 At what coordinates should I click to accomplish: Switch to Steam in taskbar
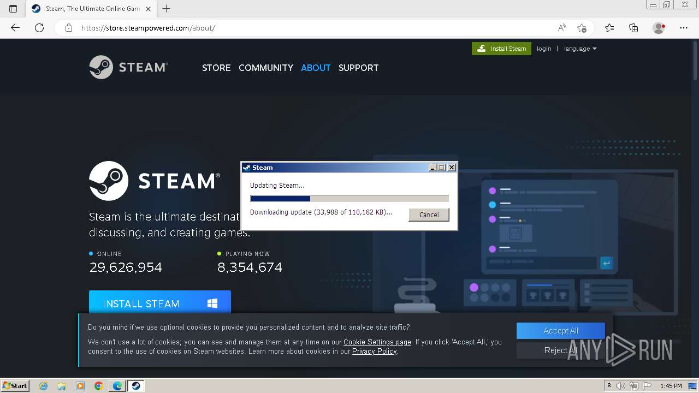136,386
